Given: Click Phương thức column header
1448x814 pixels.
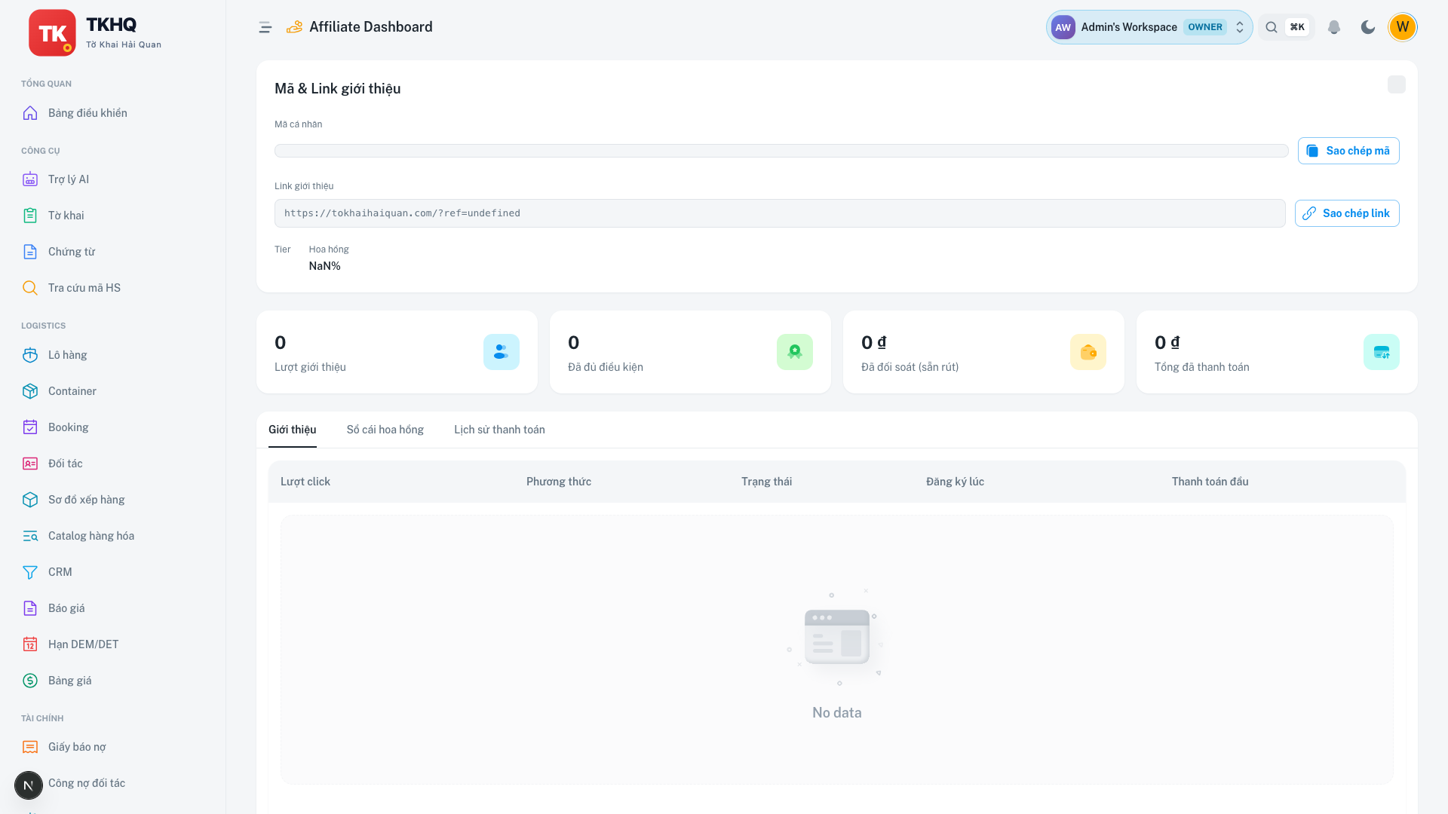Looking at the screenshot, I should coord(559,482).
